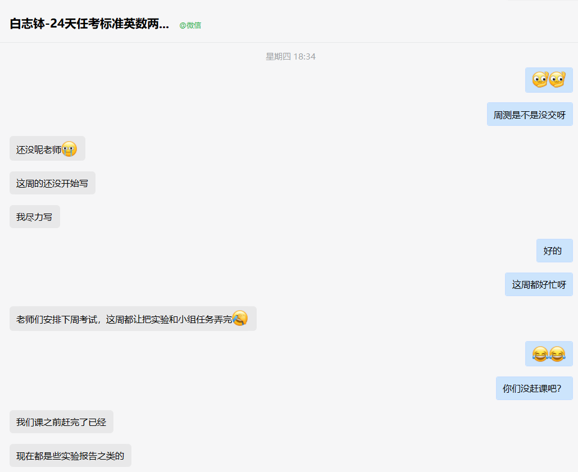Click the first laughing-tears emoji
The height and width of the screenshot is (472, 578).
pos(540,354)
